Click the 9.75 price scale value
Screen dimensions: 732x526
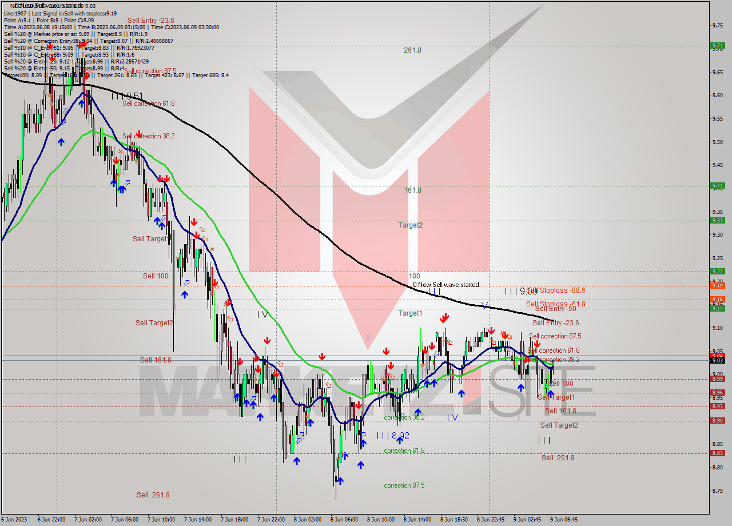(x=718, y=25)
